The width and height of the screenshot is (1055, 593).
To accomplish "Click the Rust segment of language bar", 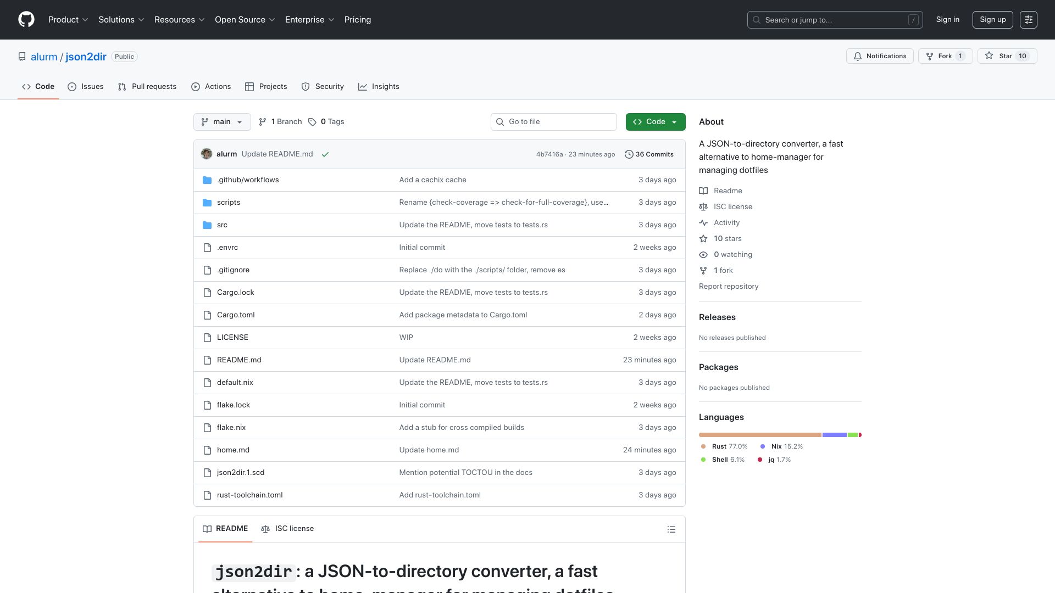I will (760, 435).
